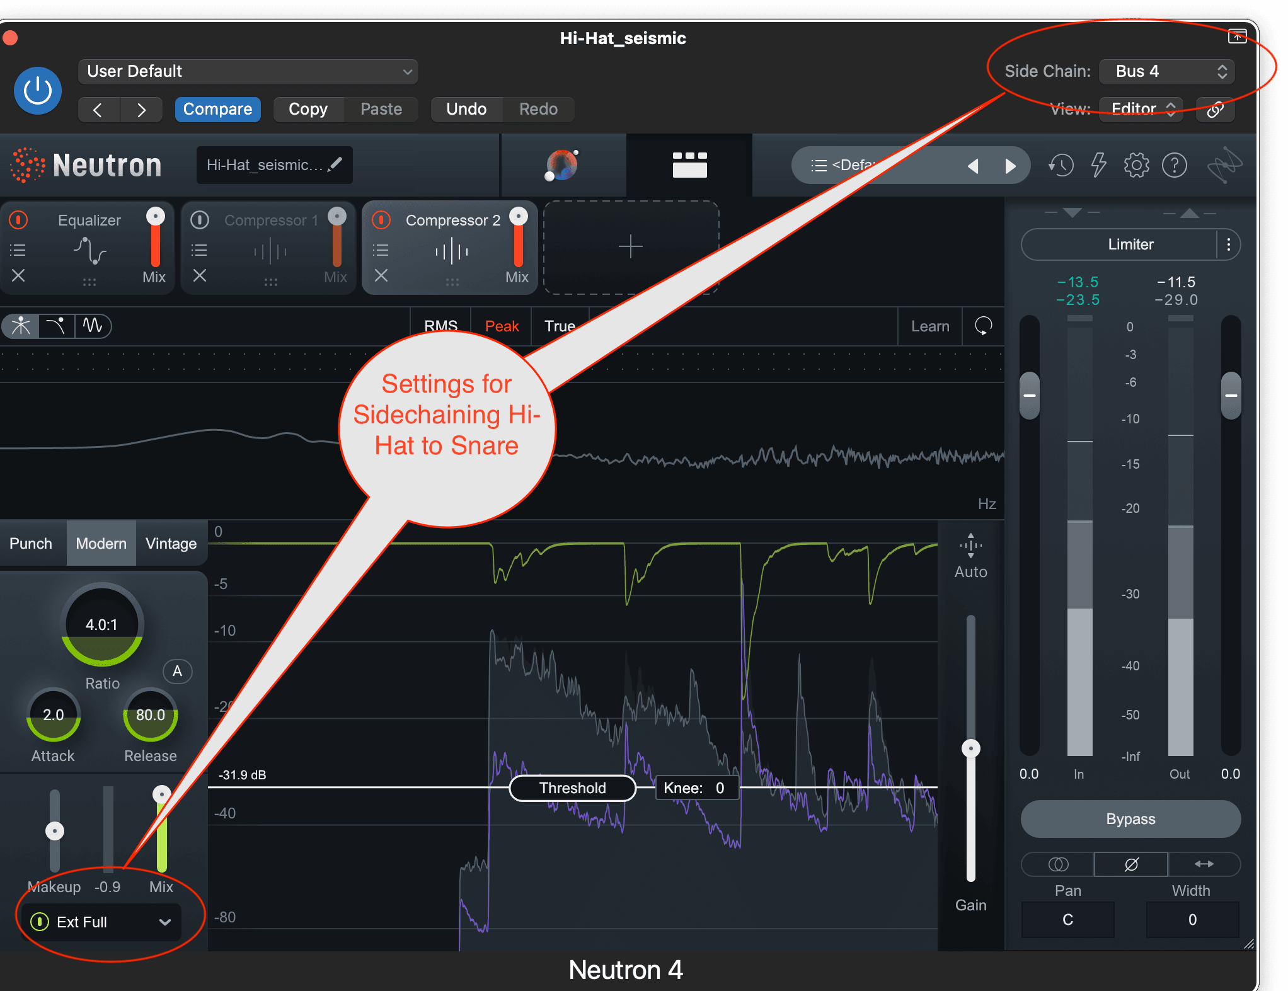The height and width of the screenshot is (991, 1288).
Task: Open the undo history clock icon
Action: click(x=1061, y=166)
